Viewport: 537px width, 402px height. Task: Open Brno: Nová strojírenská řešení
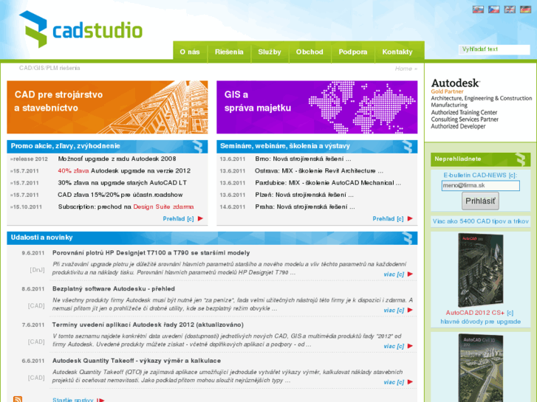pyautogui.click(x=303, y=159)
